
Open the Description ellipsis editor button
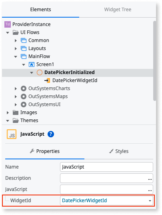coord(150,179)
